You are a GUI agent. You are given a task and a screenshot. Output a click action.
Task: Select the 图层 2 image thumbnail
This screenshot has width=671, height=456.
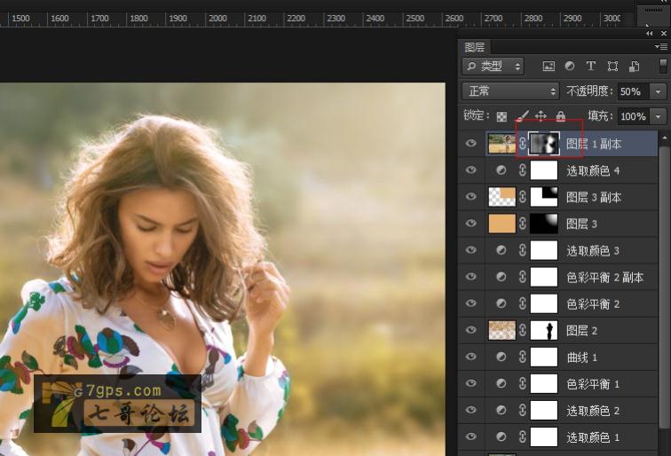(x=502, y=330)
